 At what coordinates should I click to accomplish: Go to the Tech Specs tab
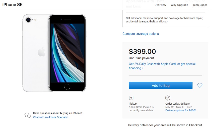click(x=200, y=5)
